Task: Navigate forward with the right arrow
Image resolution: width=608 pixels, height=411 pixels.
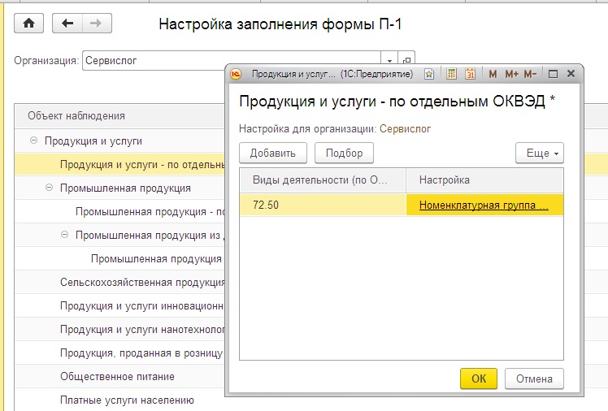Action: [x=97, y=24]
